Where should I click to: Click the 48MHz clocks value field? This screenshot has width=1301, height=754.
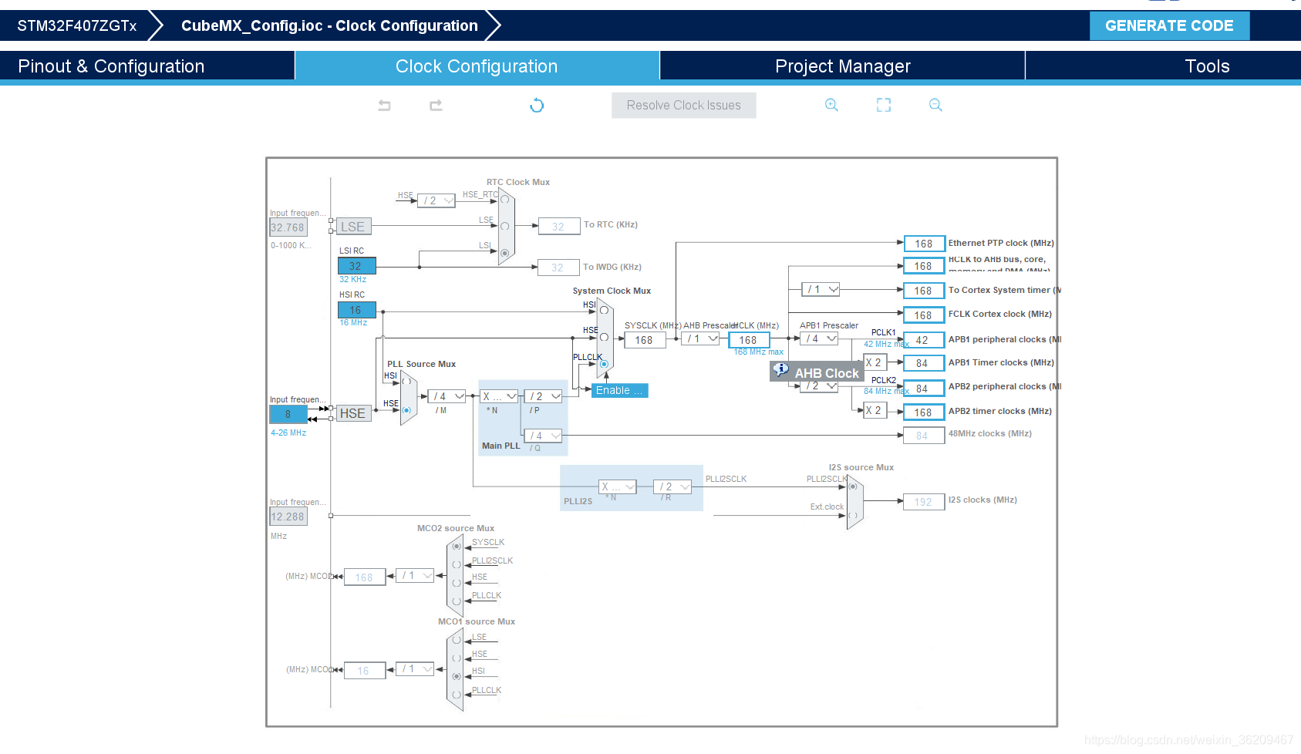[x=923, y=436]
